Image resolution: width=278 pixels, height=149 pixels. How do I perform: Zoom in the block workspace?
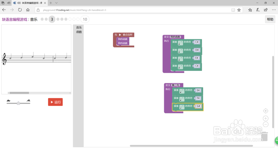pos(265,118)
